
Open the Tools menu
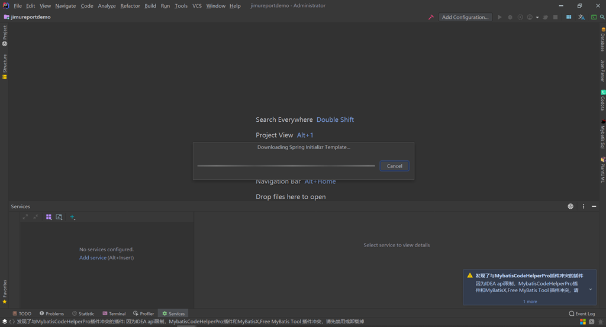coord(181,6)
